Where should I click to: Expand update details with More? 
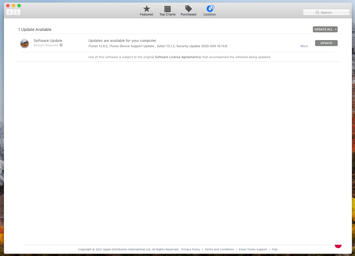[304, 46]
